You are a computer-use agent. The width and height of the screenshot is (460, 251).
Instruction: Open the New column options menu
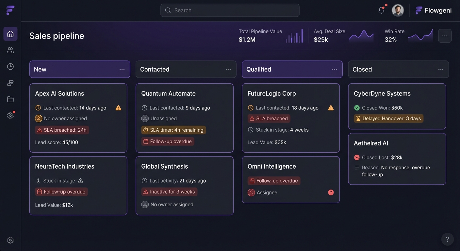click(x=122, y=69)
